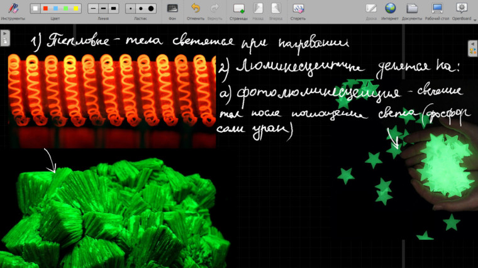Choose the thin line width
This screenshot has width=478, height=268.
93,9
